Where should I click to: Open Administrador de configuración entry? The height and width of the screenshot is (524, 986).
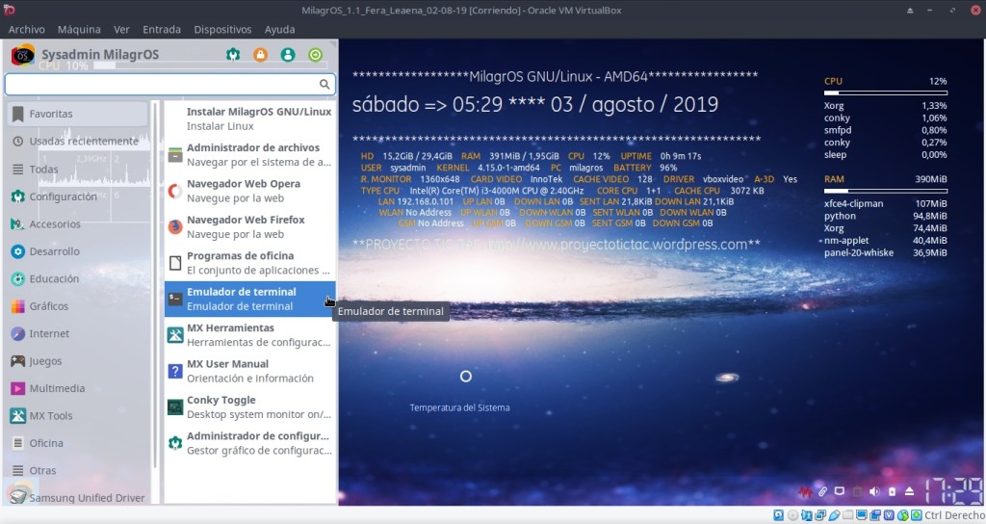click(x=249, y=443)
